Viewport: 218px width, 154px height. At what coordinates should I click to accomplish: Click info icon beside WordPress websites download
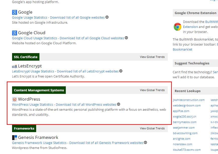[119, 104]
